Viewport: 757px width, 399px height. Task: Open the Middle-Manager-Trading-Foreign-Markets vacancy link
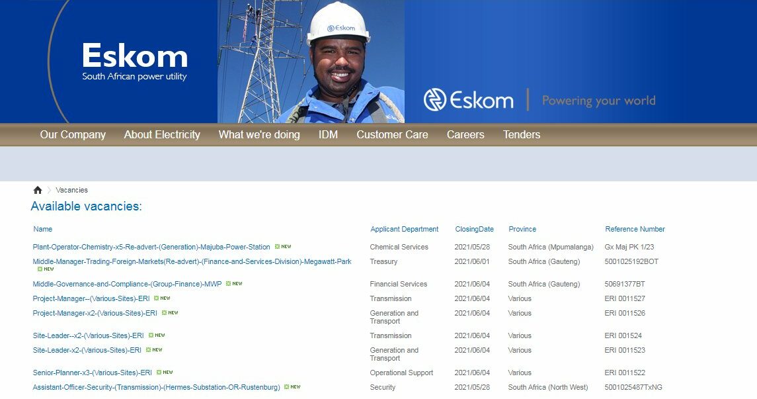click(192, 261)
